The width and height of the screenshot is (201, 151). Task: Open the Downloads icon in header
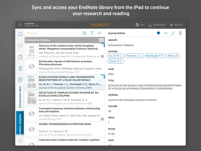tap(150, 25)
